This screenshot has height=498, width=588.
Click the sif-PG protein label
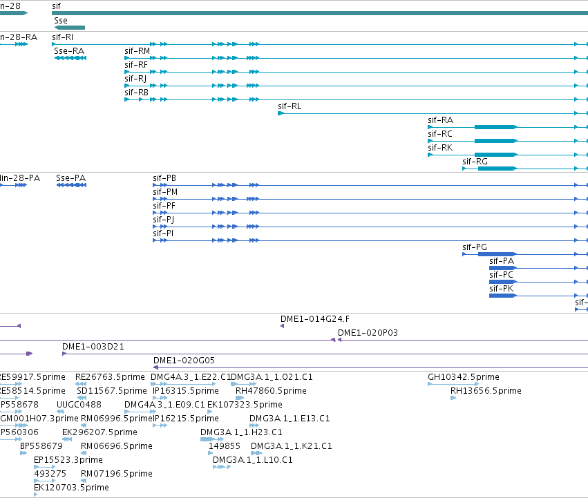click(x=475, y=247)
